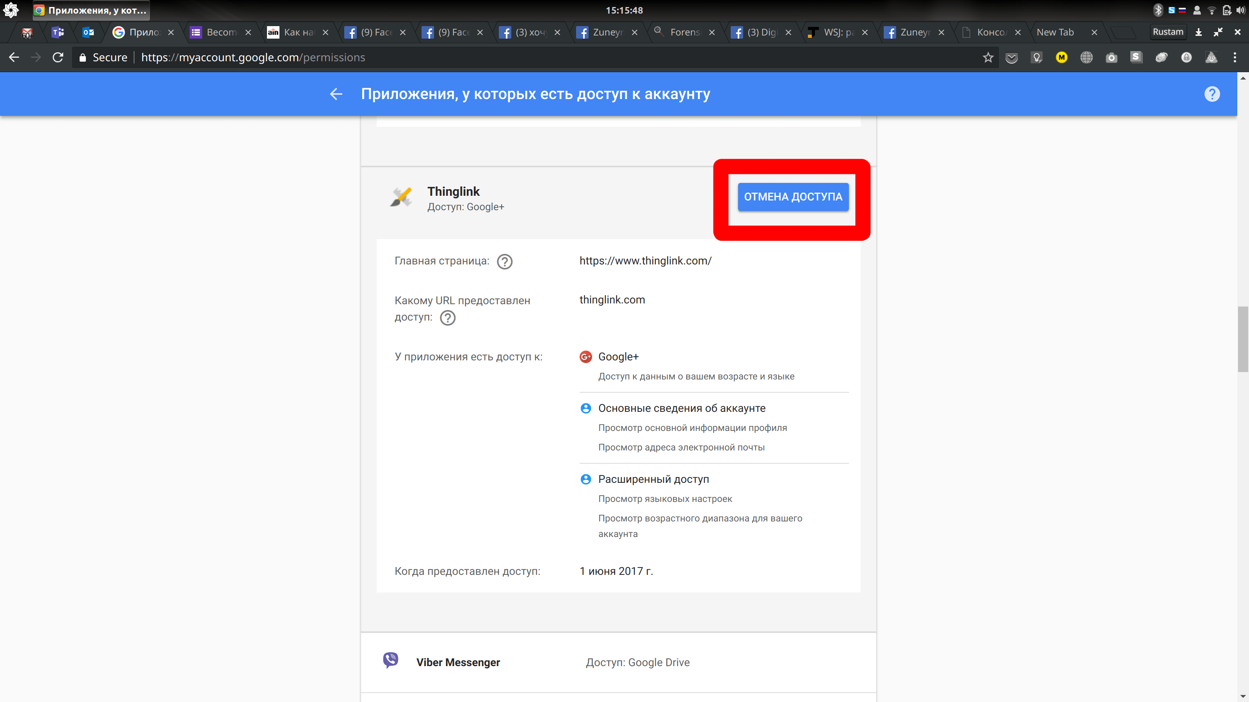Open the system launcher logo
Image resolution: width=1249 pixels, height=702 pixels.
(x=11, y=10)
